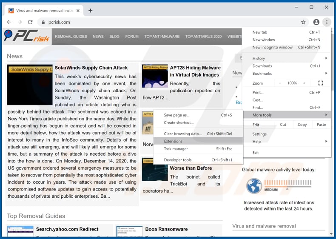Enter fullscreen via zoom row icon

pyautogui.click(x=321, y=83)
